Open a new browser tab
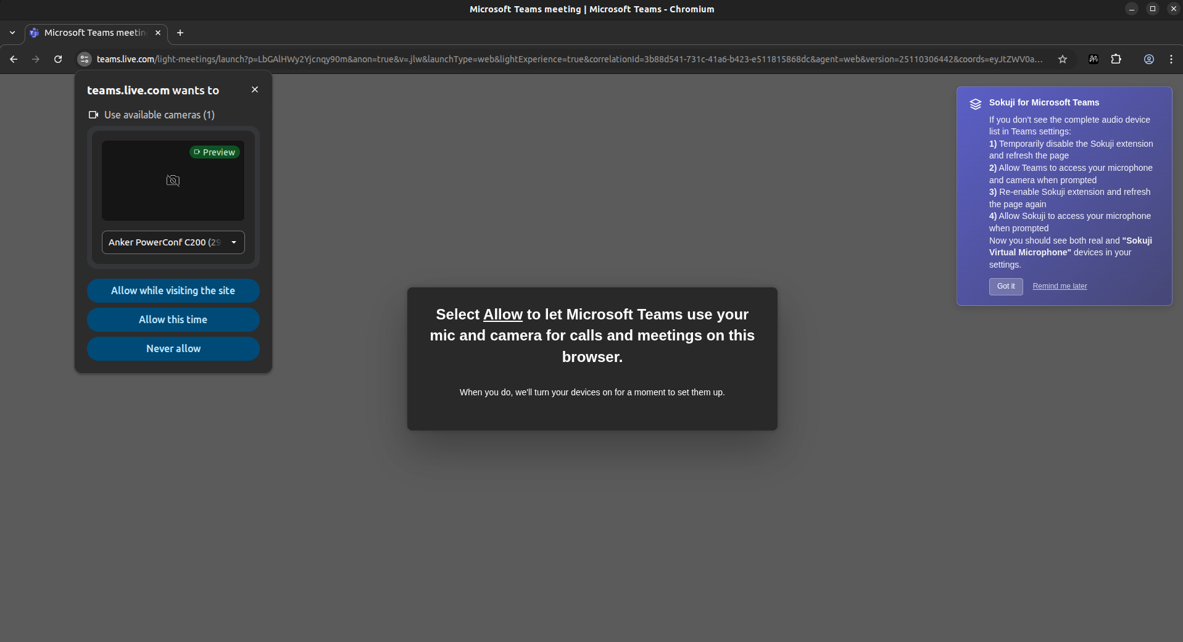The width and height of the screenshot is (1183, 642). 180,33
